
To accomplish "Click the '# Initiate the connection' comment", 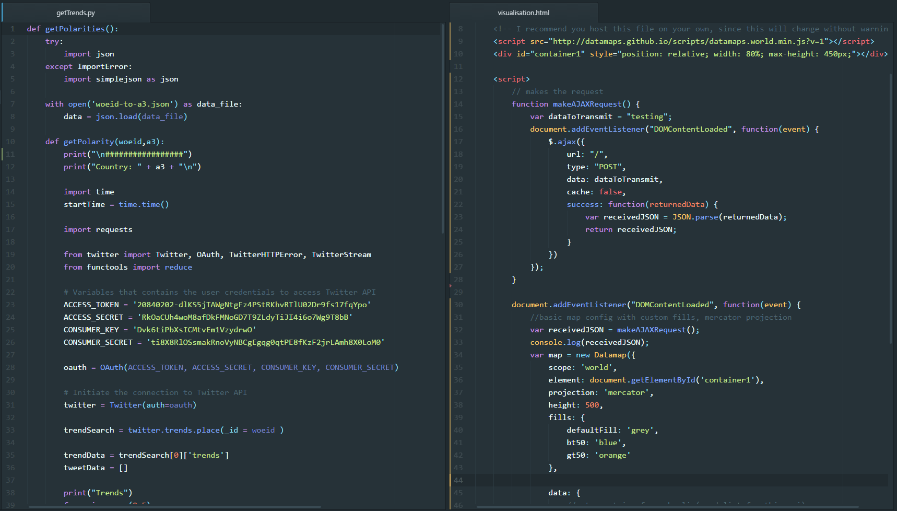I will coord(156,392).
